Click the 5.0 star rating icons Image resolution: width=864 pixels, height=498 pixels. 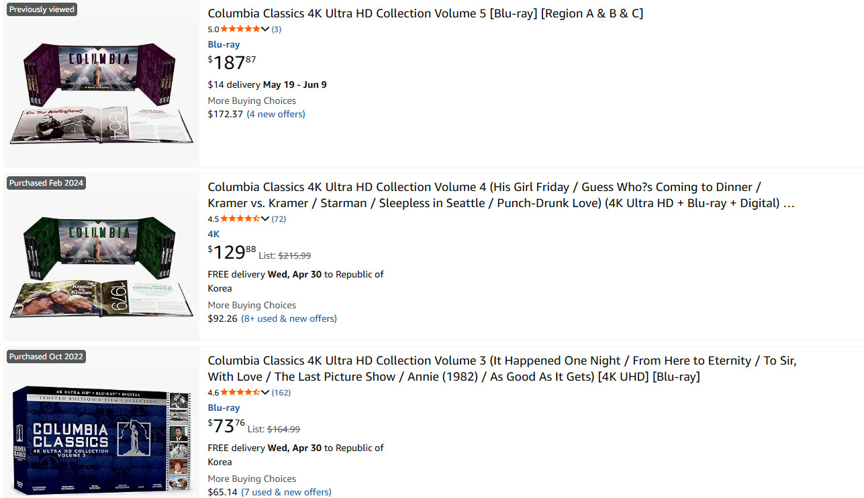coord(240,29)
